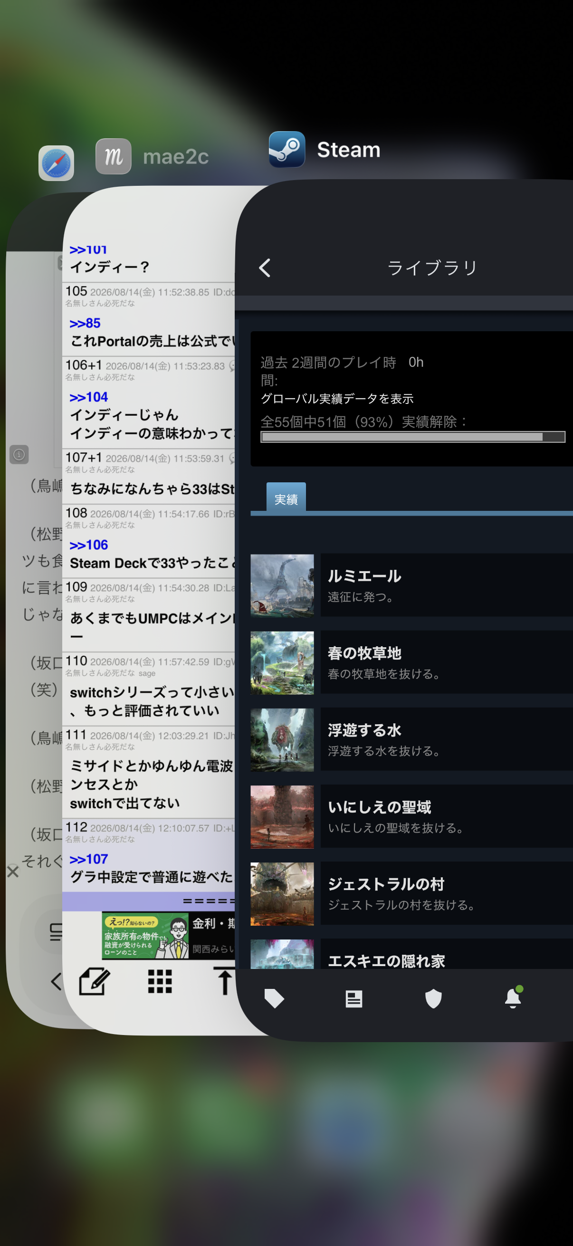Close the Safari banner with X icon
573x1246 pixels.
(x=13, y=872)
